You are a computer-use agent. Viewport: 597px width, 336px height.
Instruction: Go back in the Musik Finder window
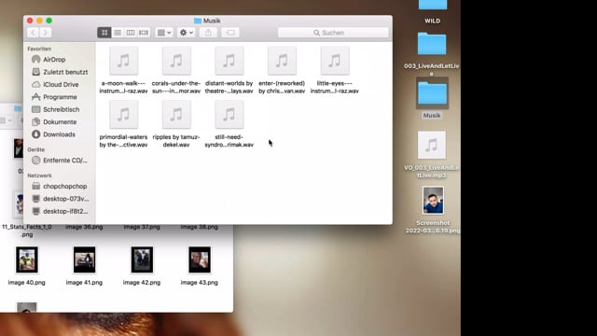pos(34,33)
